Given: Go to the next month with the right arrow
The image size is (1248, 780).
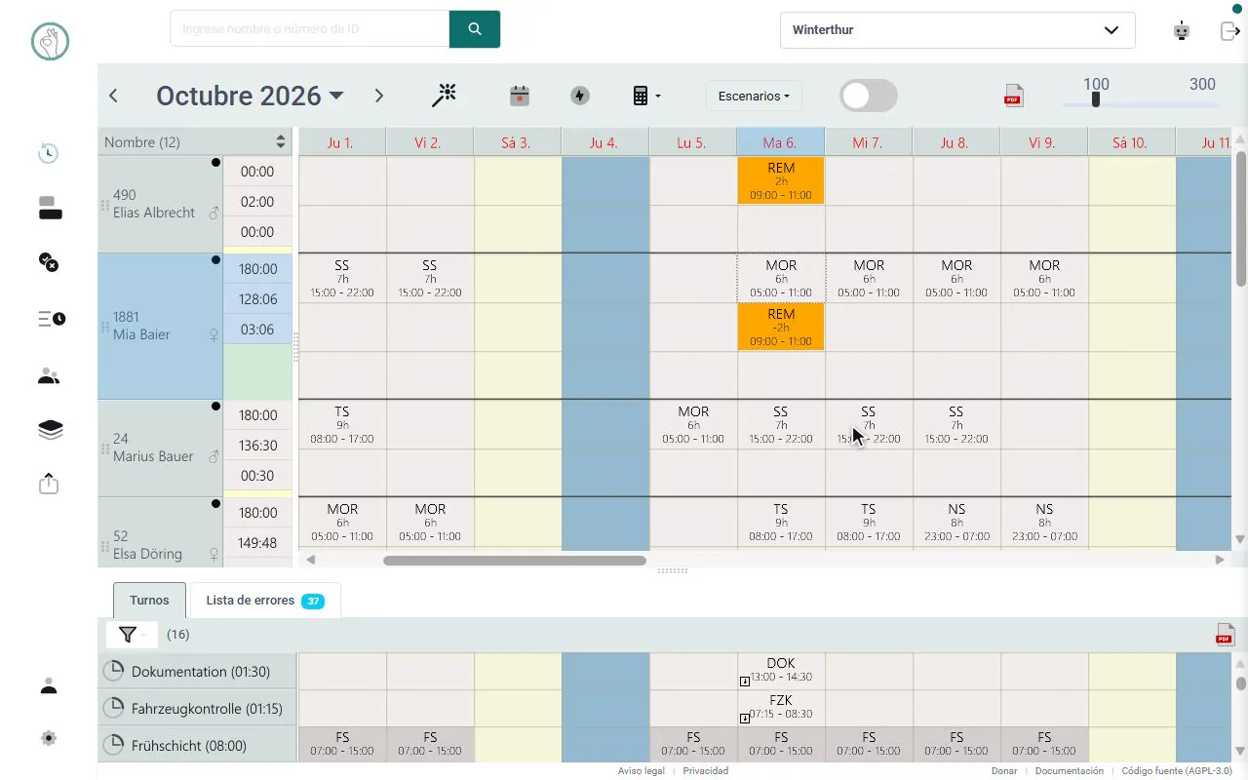Looking at the screenshot, I should (379, 96).
